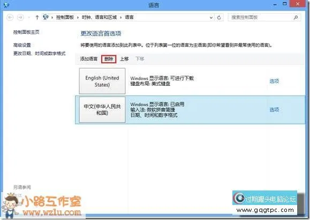The height and width of the screenshot is (220, 310).
Task: Click 控制面板 breadcrumb
Action: 65,17
